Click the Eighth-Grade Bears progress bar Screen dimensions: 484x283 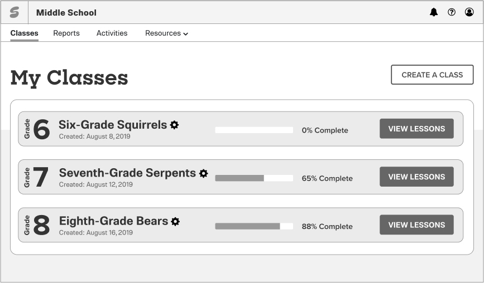coord(254,226)
